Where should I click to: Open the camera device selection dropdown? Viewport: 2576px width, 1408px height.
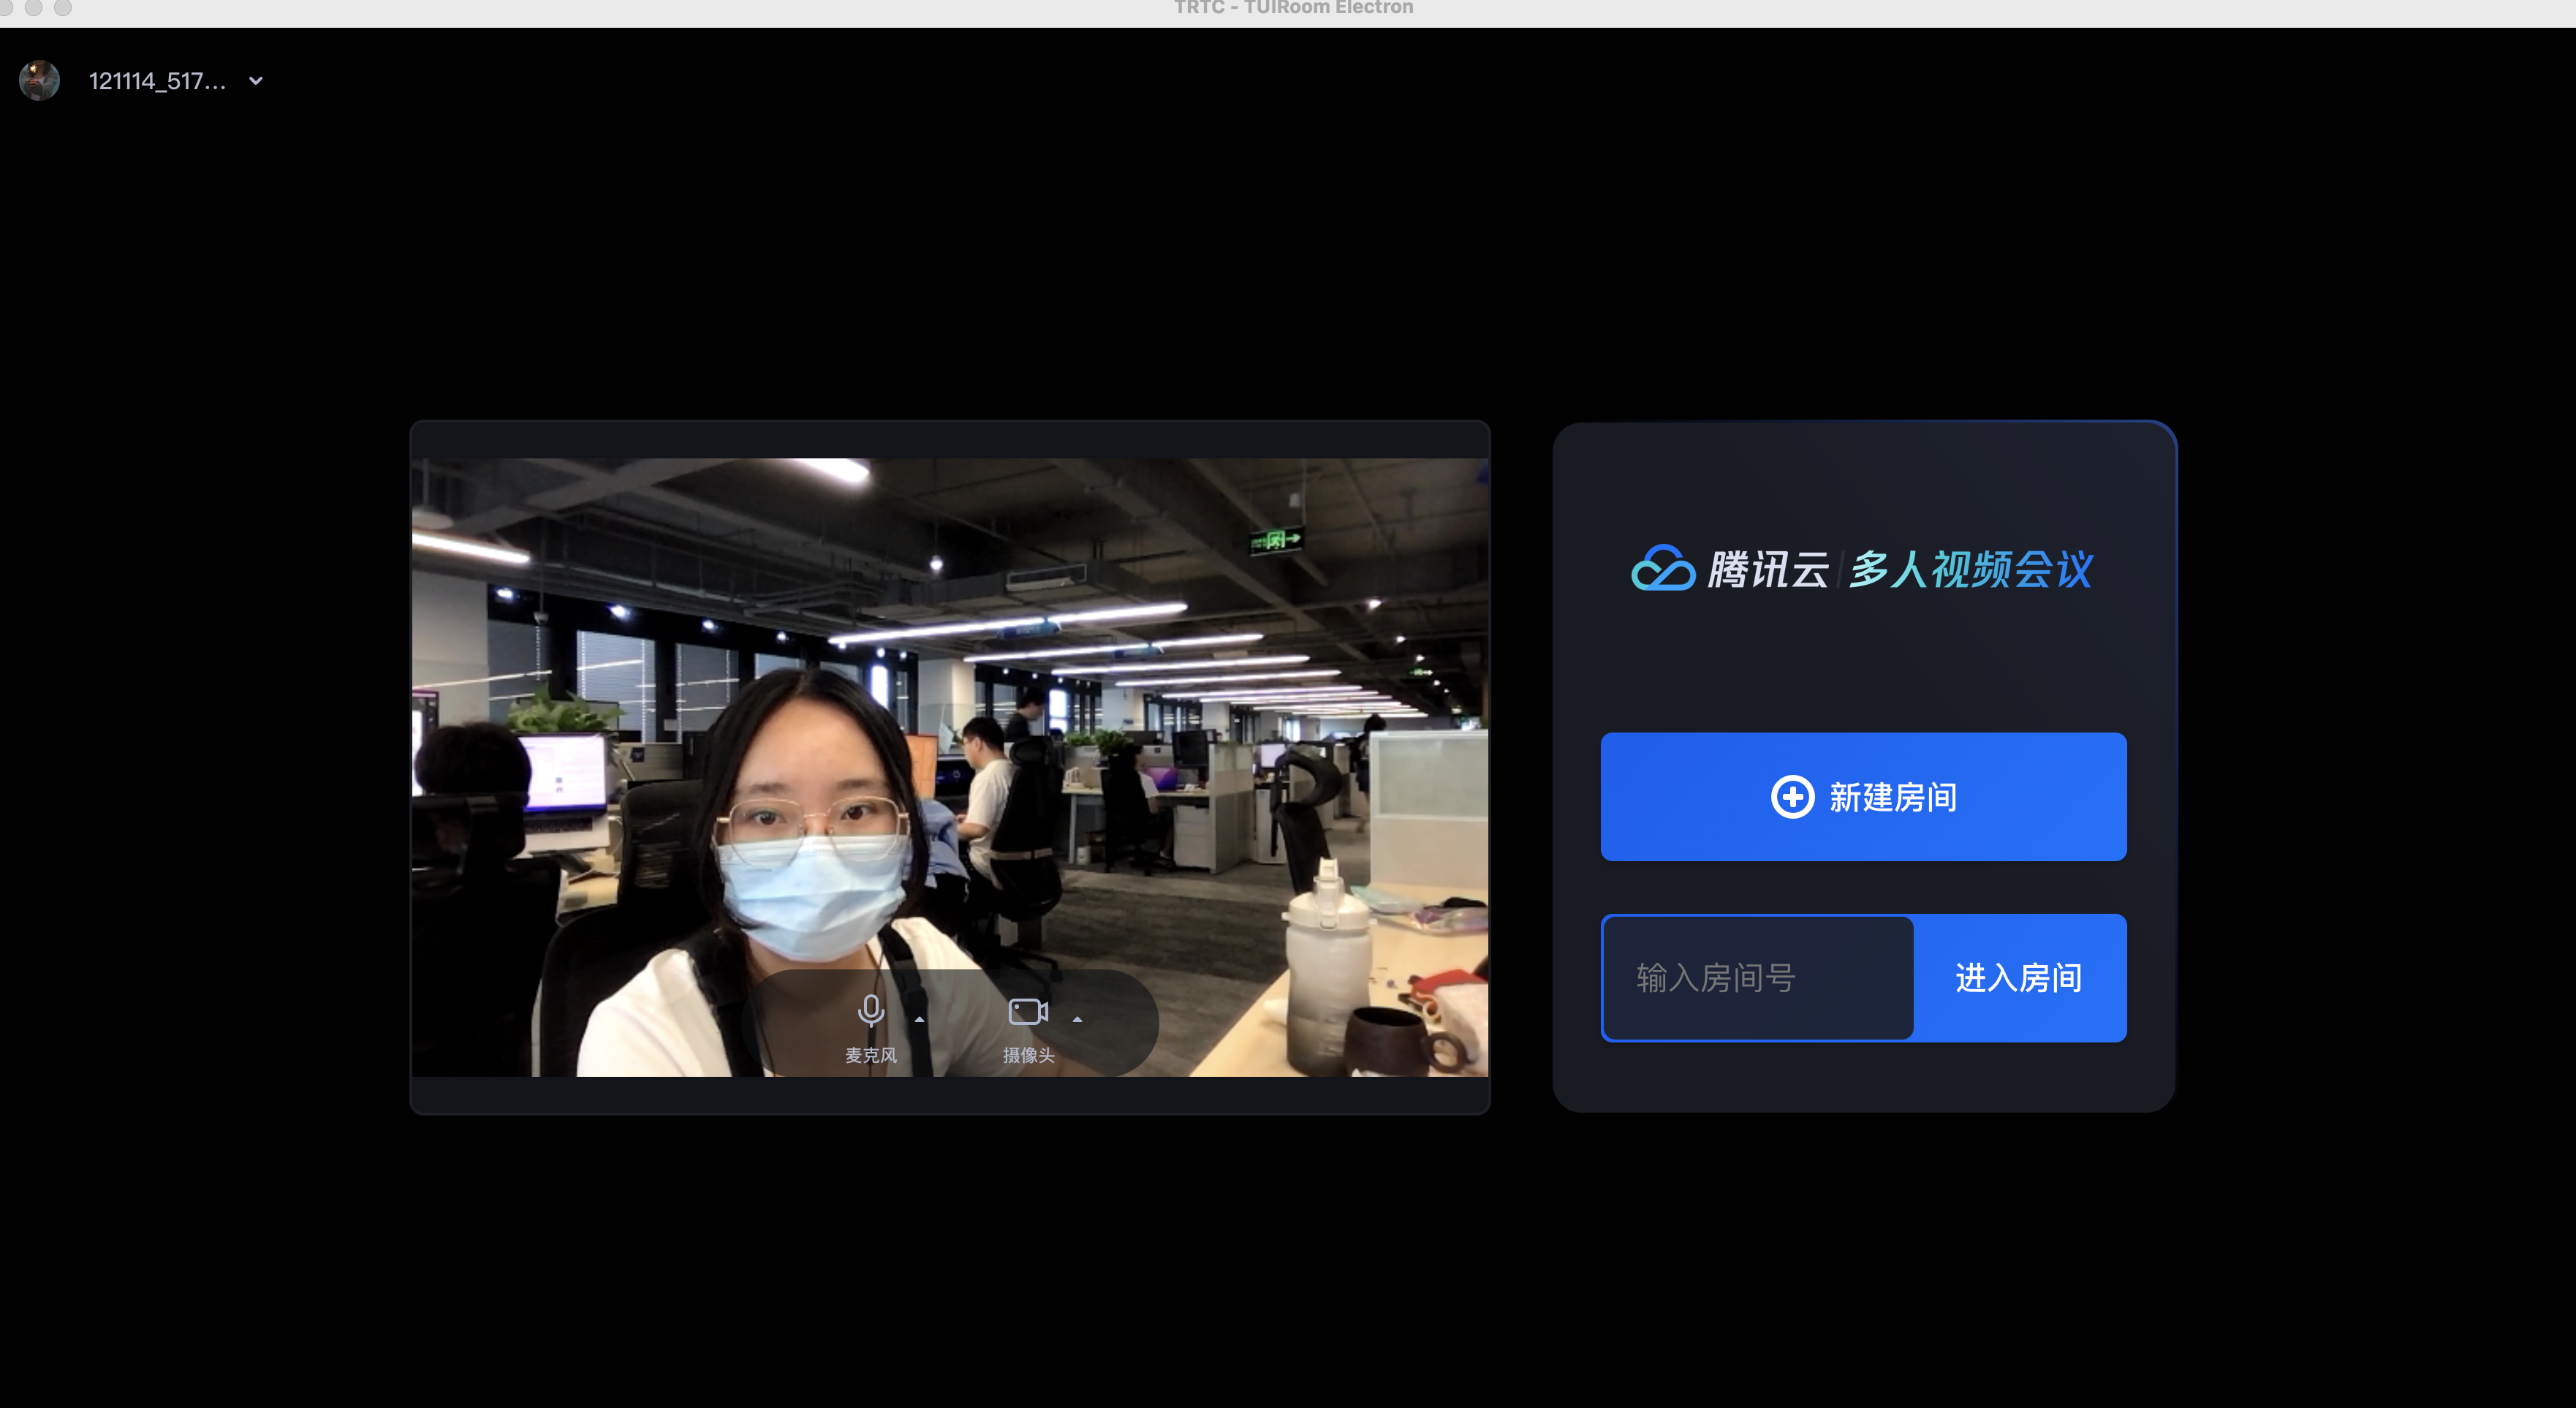pos(1077,1019)
